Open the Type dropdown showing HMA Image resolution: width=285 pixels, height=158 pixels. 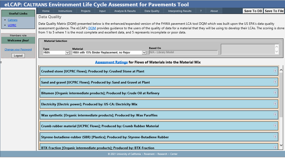coord(56,53)
